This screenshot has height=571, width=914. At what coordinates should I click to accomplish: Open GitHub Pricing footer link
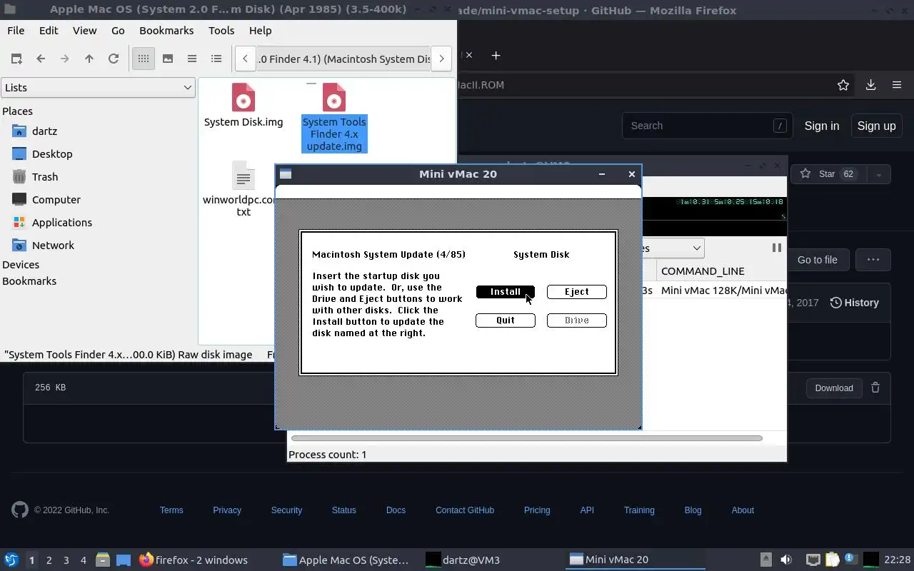(x=537, y=510)
